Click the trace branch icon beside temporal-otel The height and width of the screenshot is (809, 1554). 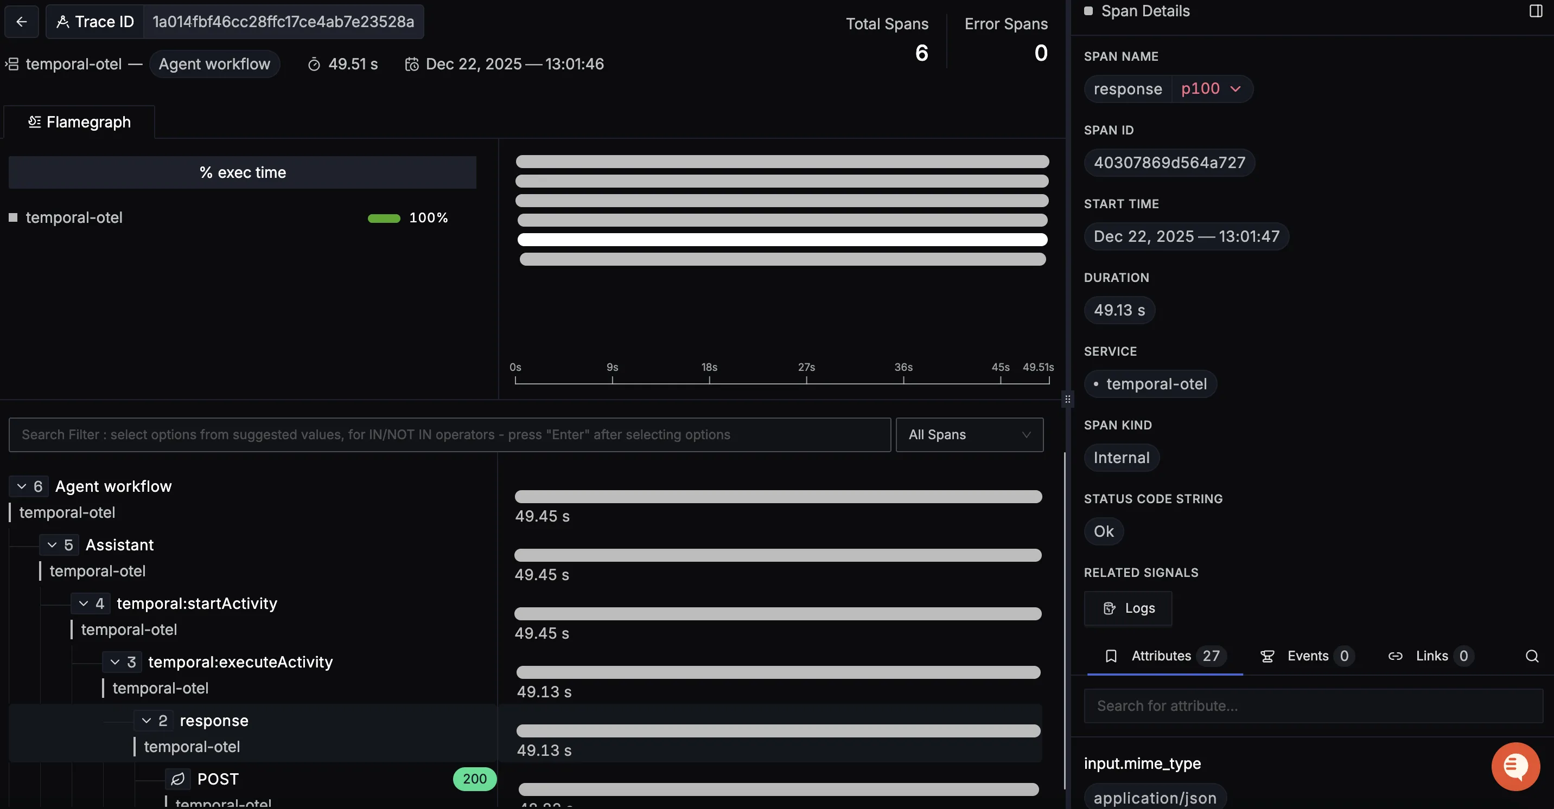(x=11, y=64)
